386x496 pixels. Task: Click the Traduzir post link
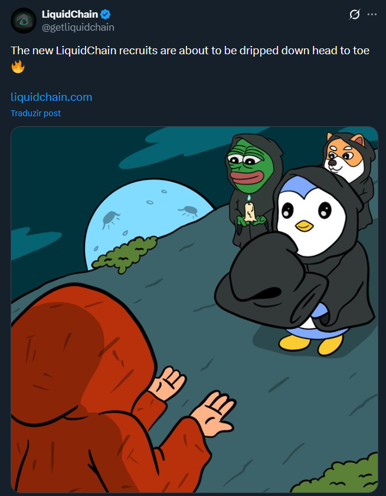click(35, 113)
